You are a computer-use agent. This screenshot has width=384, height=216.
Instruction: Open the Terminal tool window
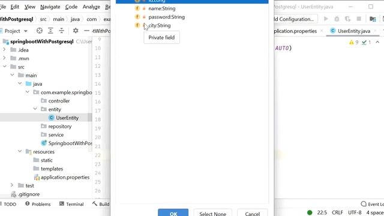[71, 204]
